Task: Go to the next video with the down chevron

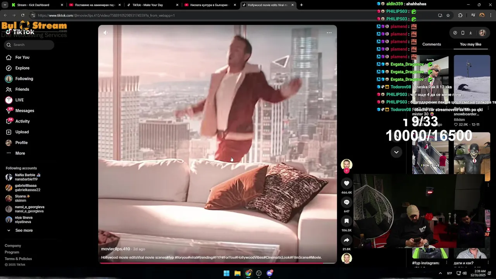Action: [396, 152]
